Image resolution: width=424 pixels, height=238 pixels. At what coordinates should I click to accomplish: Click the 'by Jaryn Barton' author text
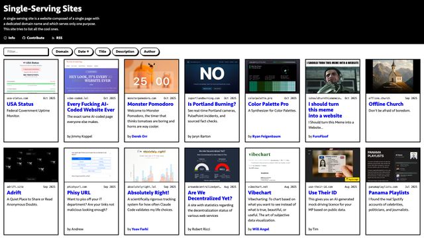click(199, 136)
